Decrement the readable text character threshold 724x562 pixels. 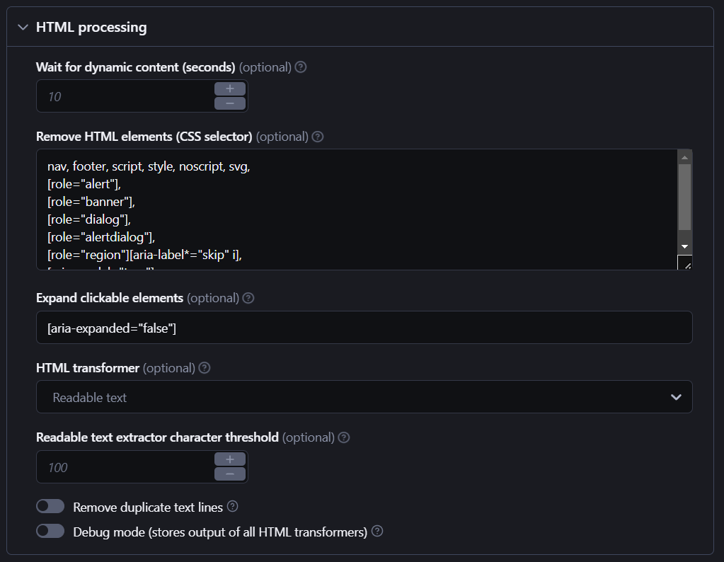pos(229,474)
